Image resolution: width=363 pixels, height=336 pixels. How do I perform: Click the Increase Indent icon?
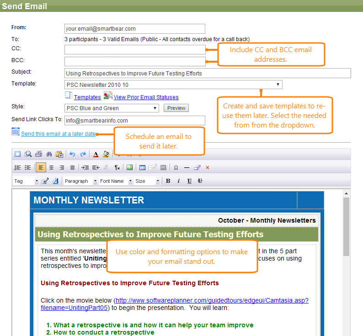pos(85,168)
